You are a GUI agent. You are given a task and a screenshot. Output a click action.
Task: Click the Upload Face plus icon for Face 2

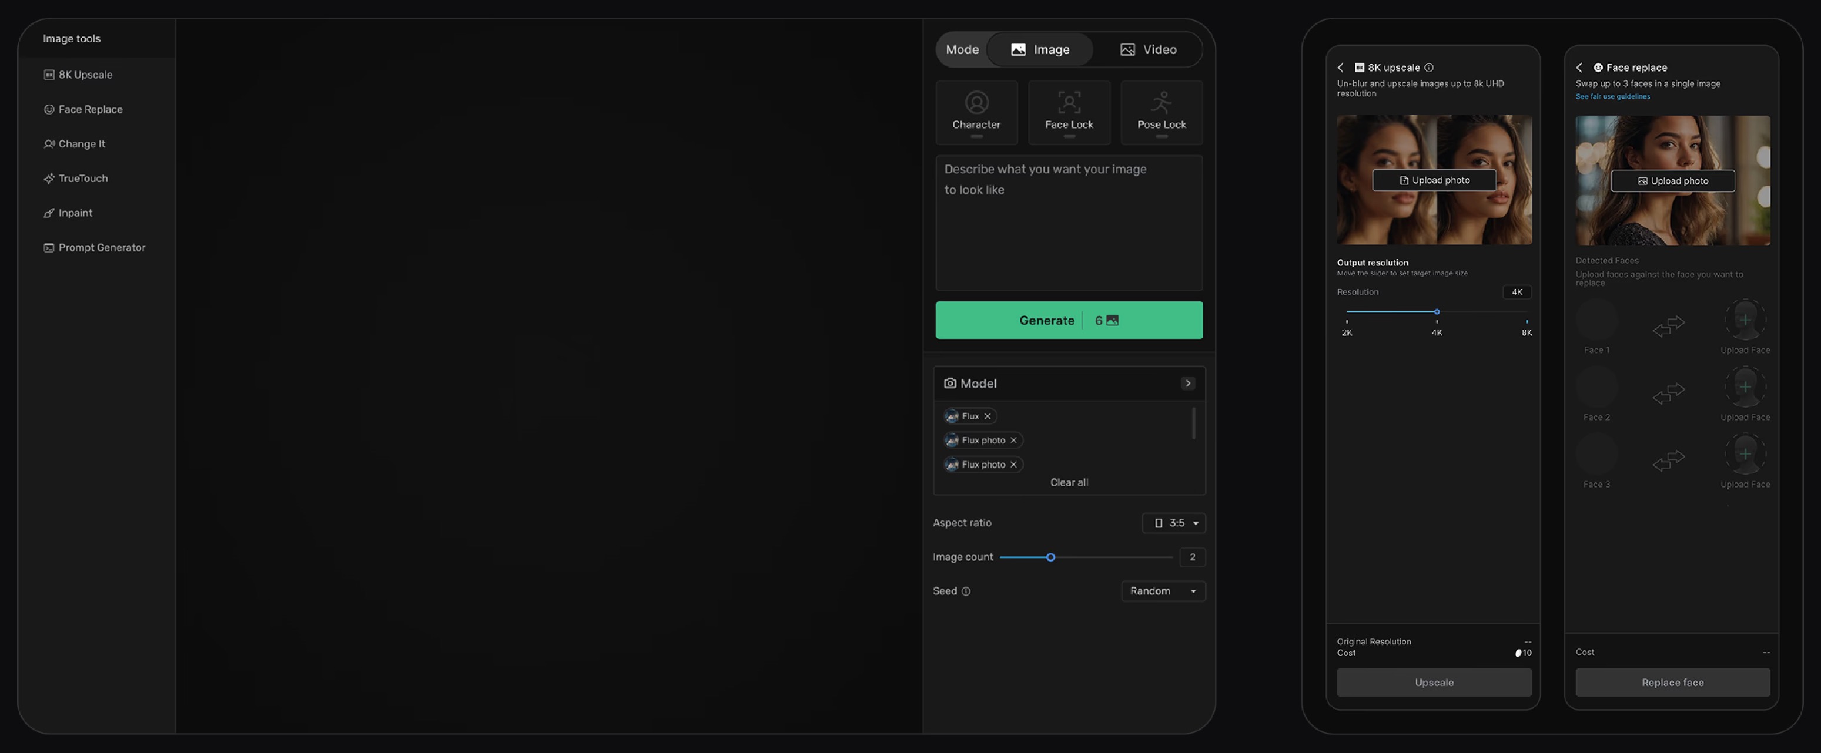(1745, 388)
